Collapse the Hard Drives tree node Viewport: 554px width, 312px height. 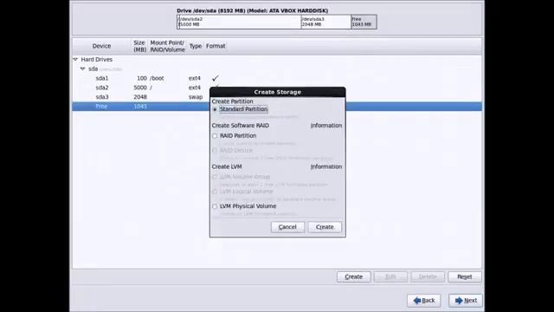pyautogui.click(x=75, y=60)
